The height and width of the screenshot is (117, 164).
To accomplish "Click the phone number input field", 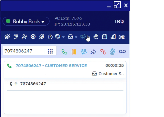I will pos(24,51).
